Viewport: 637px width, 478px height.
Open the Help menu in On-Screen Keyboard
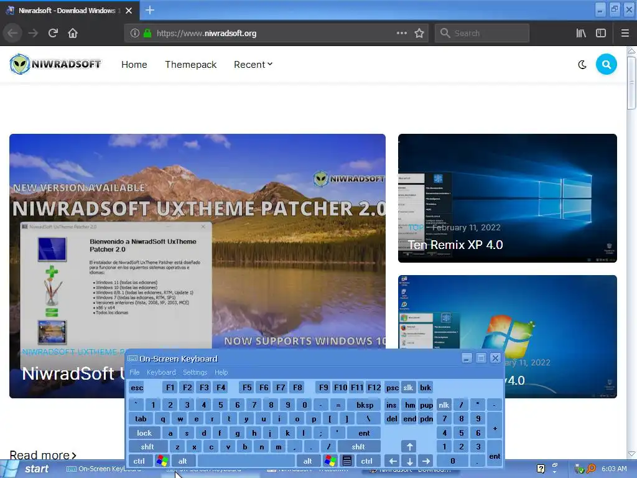point(221,372)
